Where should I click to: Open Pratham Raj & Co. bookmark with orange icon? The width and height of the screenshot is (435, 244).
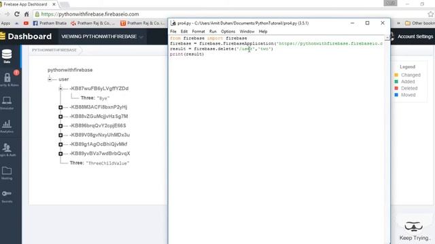(142, 23)
